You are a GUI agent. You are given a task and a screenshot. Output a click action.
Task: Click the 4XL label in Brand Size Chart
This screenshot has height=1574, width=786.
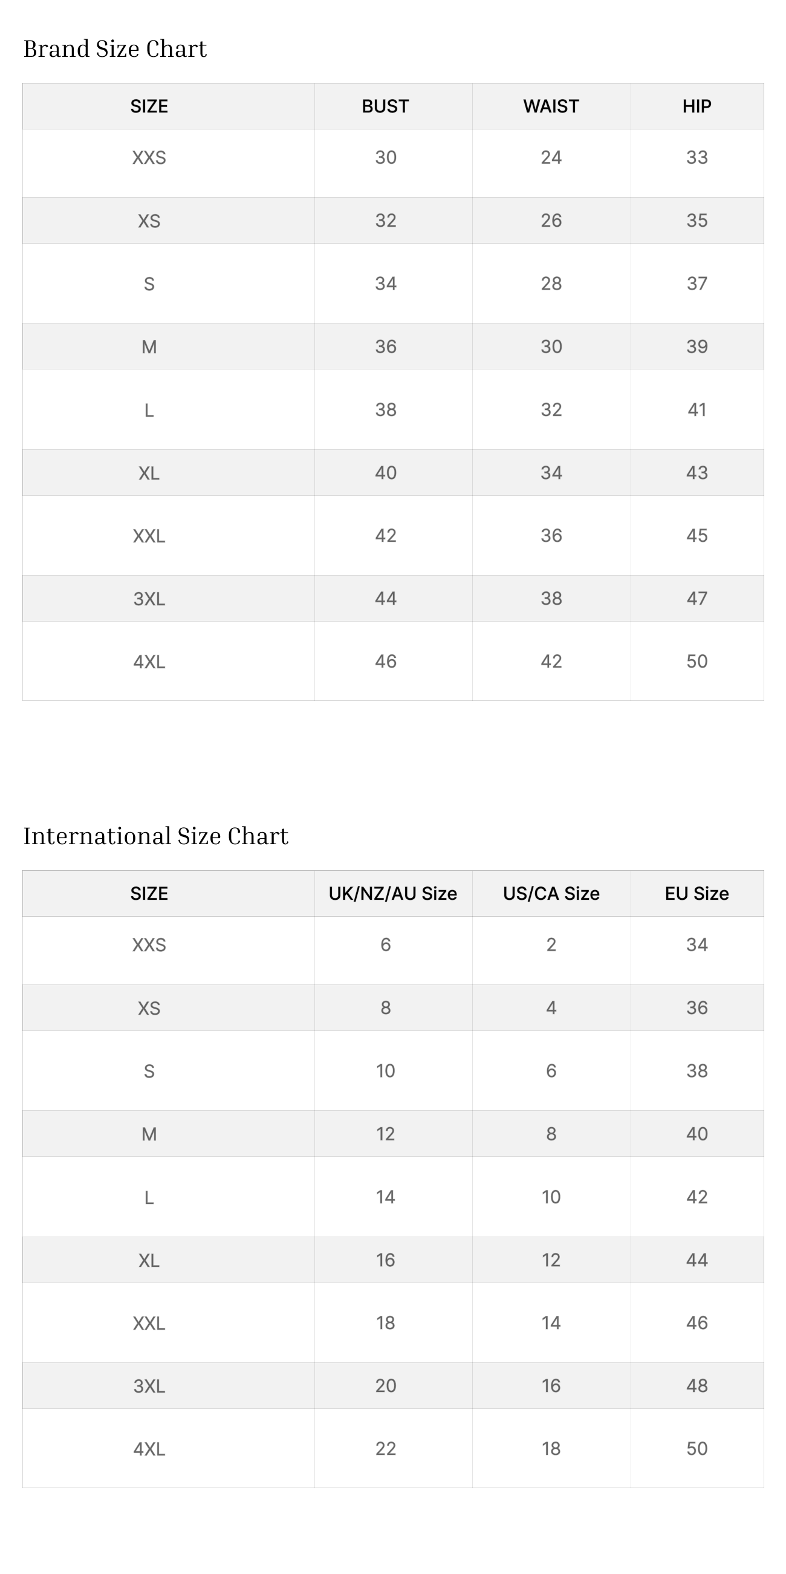tap(149, 662)
